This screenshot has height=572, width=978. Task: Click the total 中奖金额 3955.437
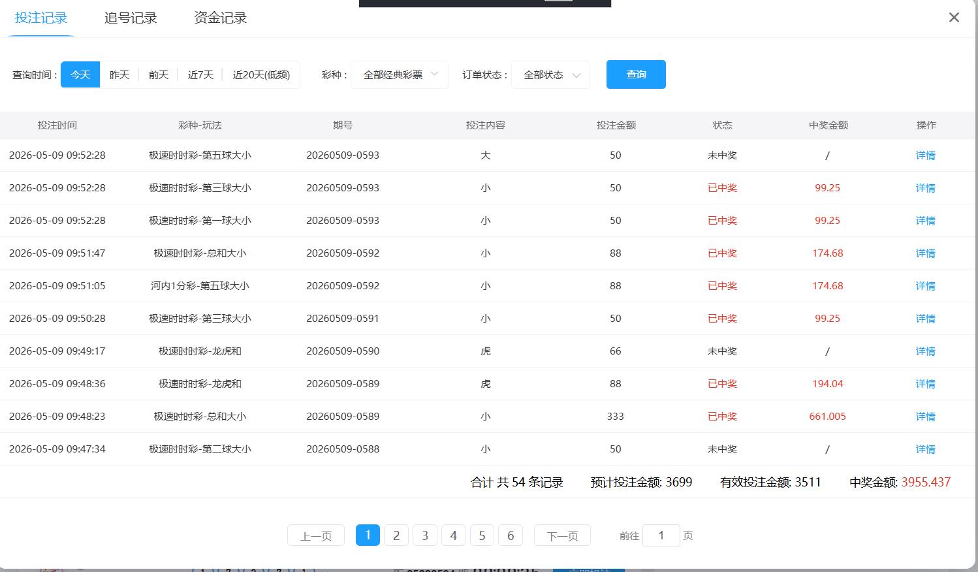click(x=900, y=483)
